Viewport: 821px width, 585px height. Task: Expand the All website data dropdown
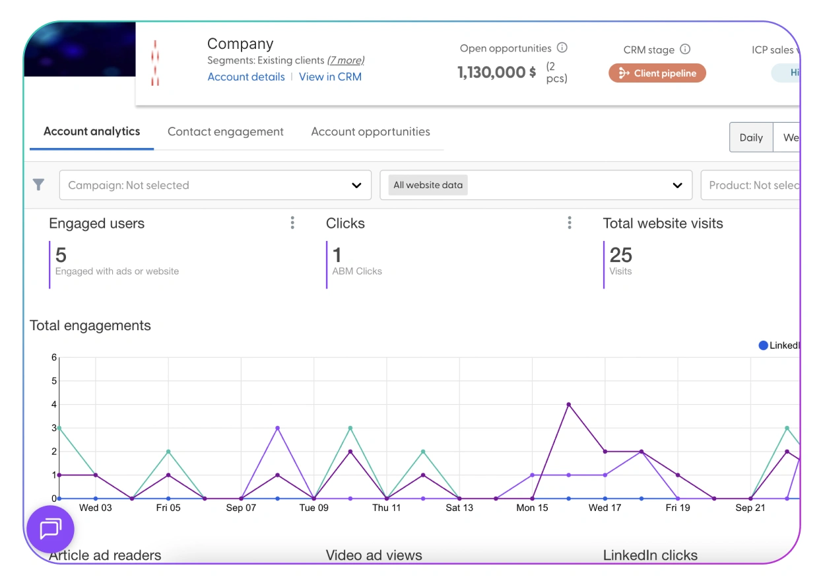536,186
